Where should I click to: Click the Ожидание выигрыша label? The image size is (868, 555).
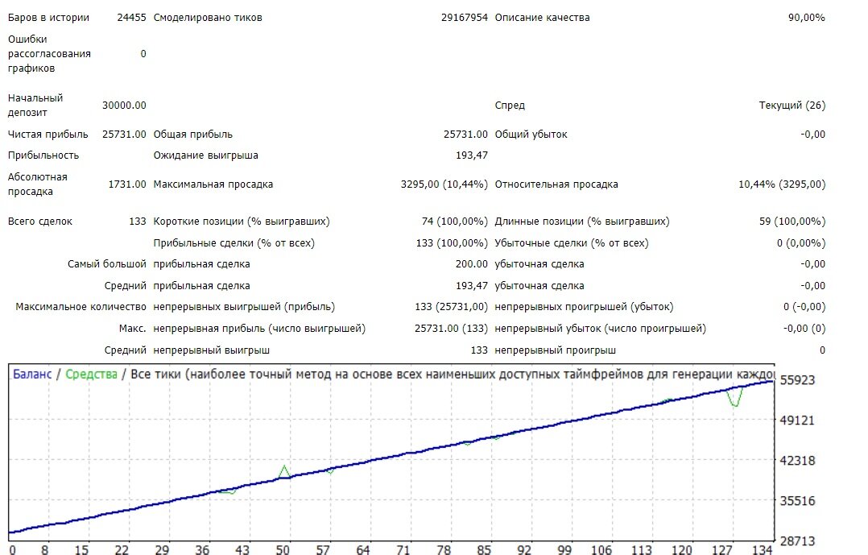205,155
